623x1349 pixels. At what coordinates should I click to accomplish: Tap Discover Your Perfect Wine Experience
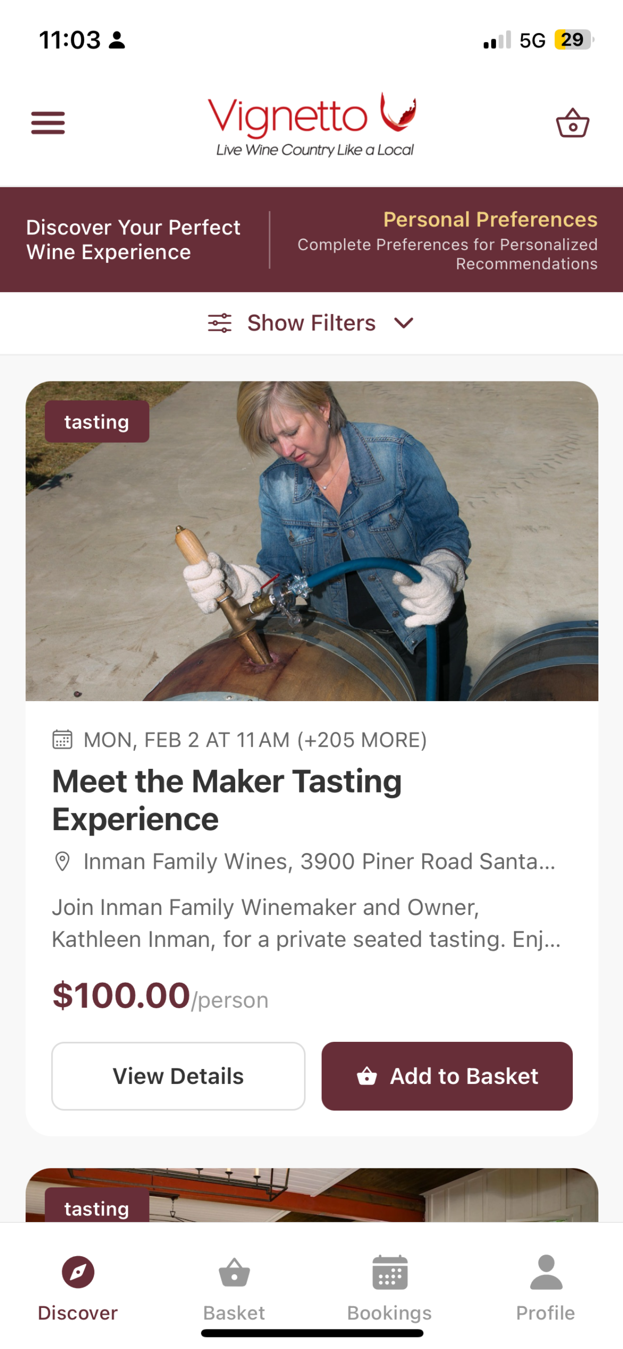(x=133, y=240)
